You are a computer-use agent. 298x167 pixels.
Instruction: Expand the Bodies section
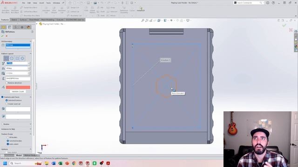tap(30, 124)
